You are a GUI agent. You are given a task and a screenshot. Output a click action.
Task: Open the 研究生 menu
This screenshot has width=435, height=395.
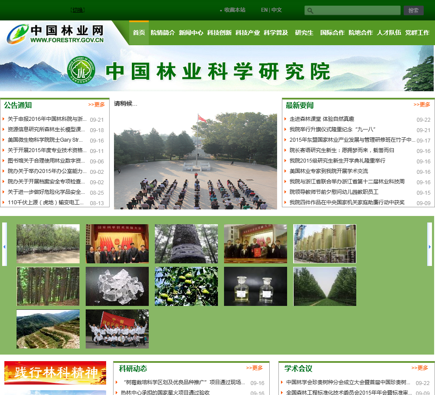click(x=304, y=33)
